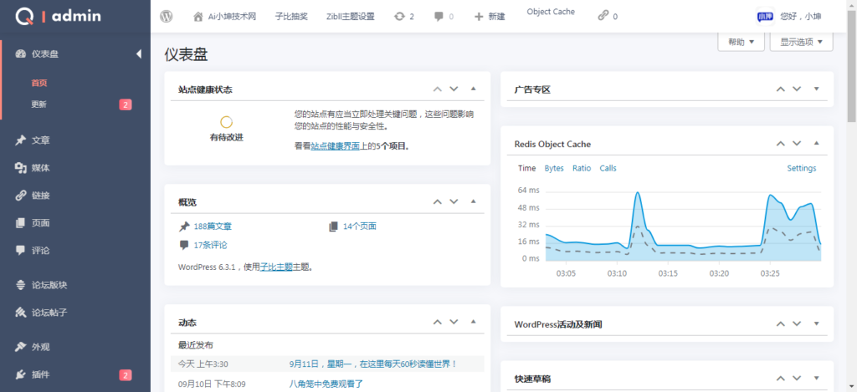
Task: Open the post 9月11日，星期一 60秒读懂世界
Action: pyautogui.click(x=373, y=364)
